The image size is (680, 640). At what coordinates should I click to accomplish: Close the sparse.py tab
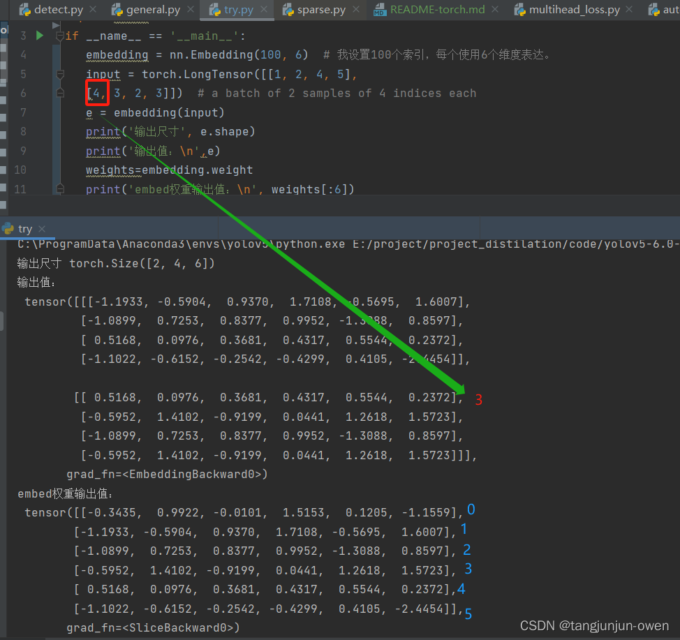click(x=356, y=9)
